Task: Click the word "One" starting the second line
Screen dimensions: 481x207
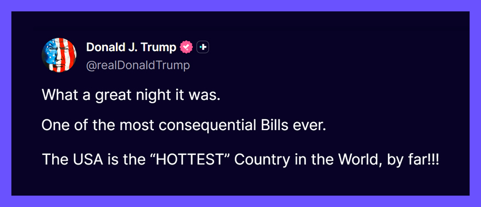Action: point(54,126)
